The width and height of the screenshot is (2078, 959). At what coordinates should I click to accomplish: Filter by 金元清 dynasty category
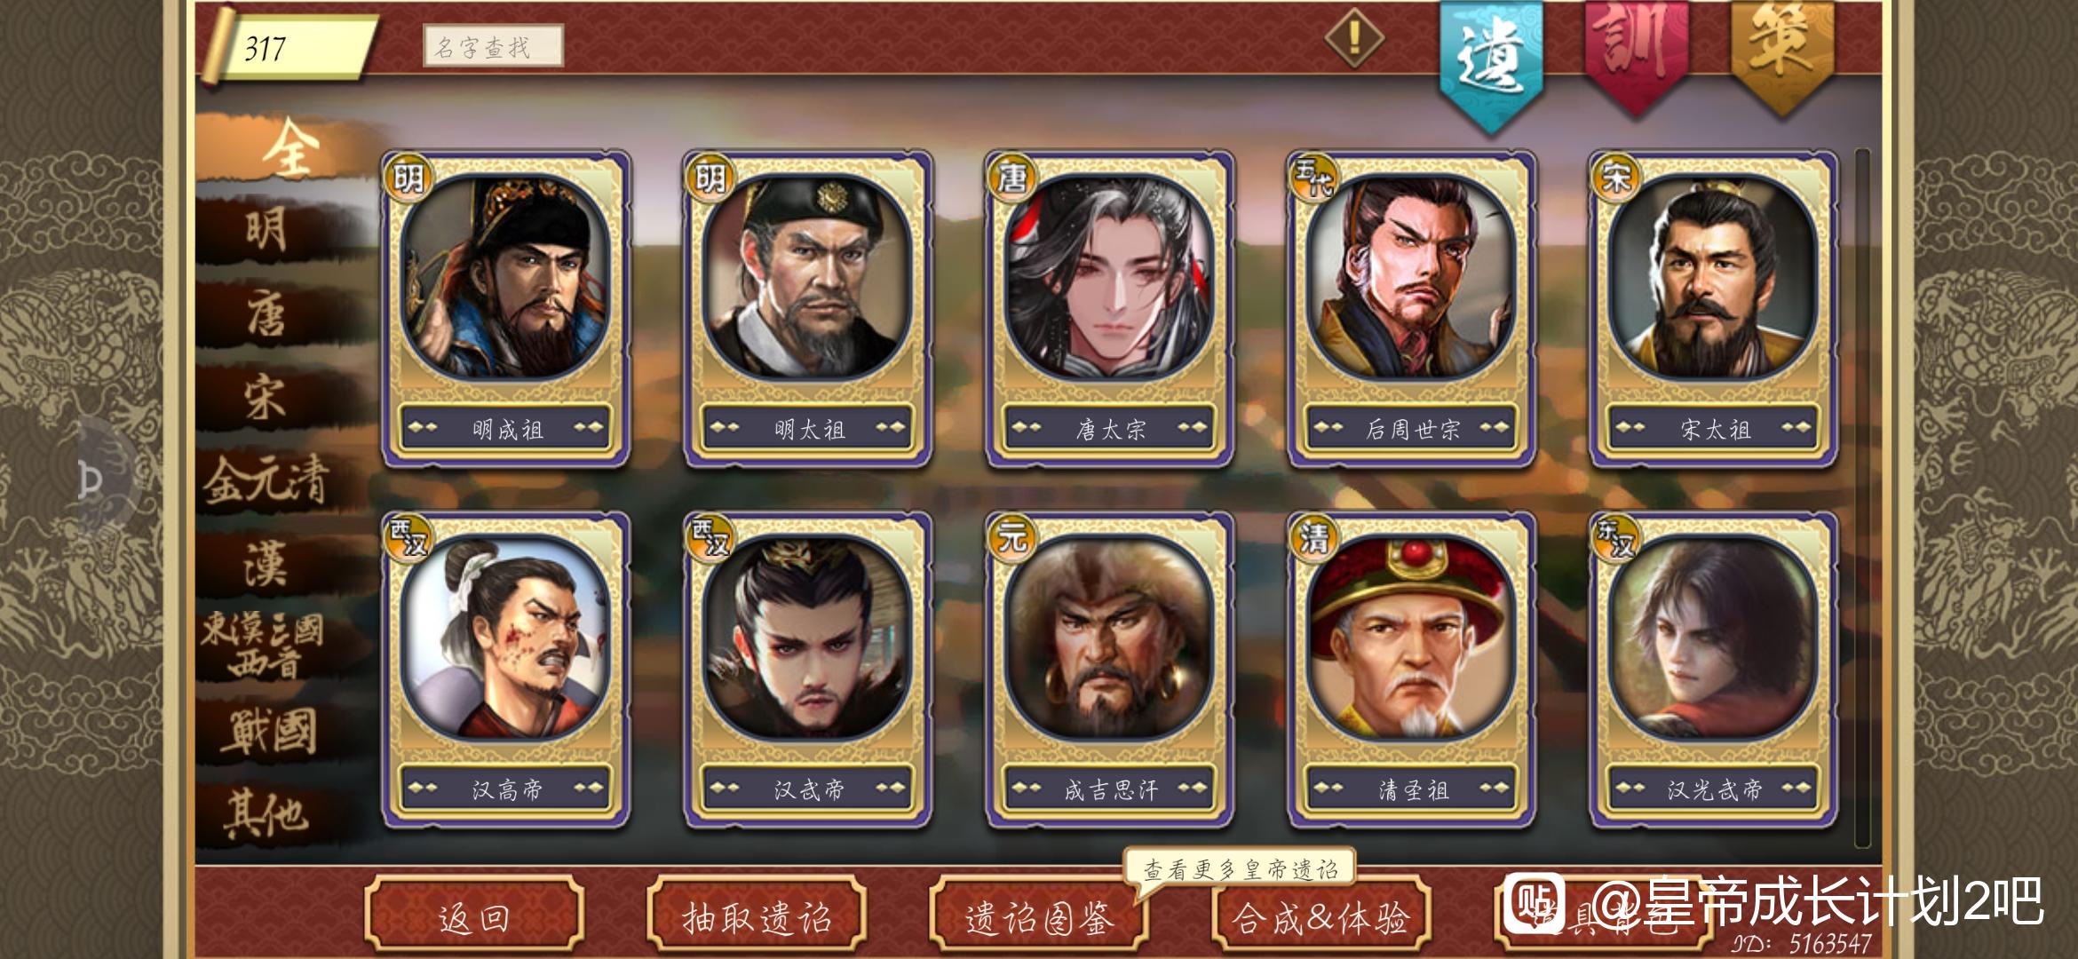click(x=266, y=480)
